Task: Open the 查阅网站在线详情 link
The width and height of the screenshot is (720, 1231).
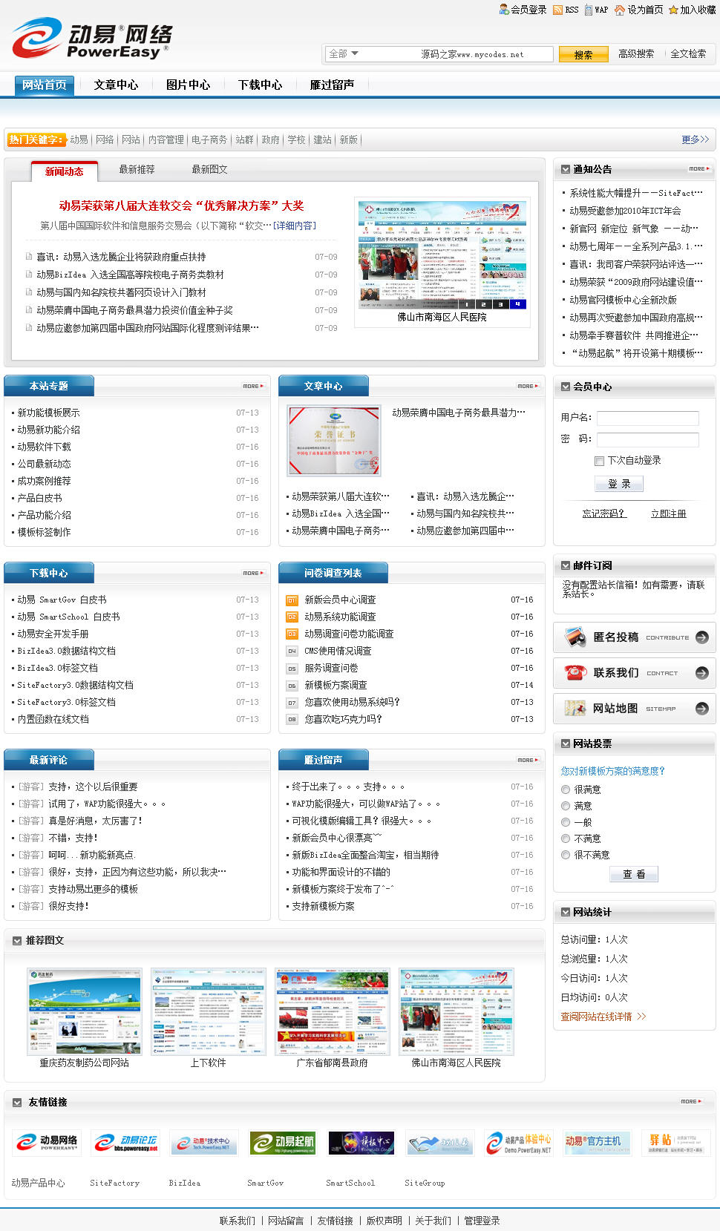Action: pyautogui.click(x=603, y=1017)
